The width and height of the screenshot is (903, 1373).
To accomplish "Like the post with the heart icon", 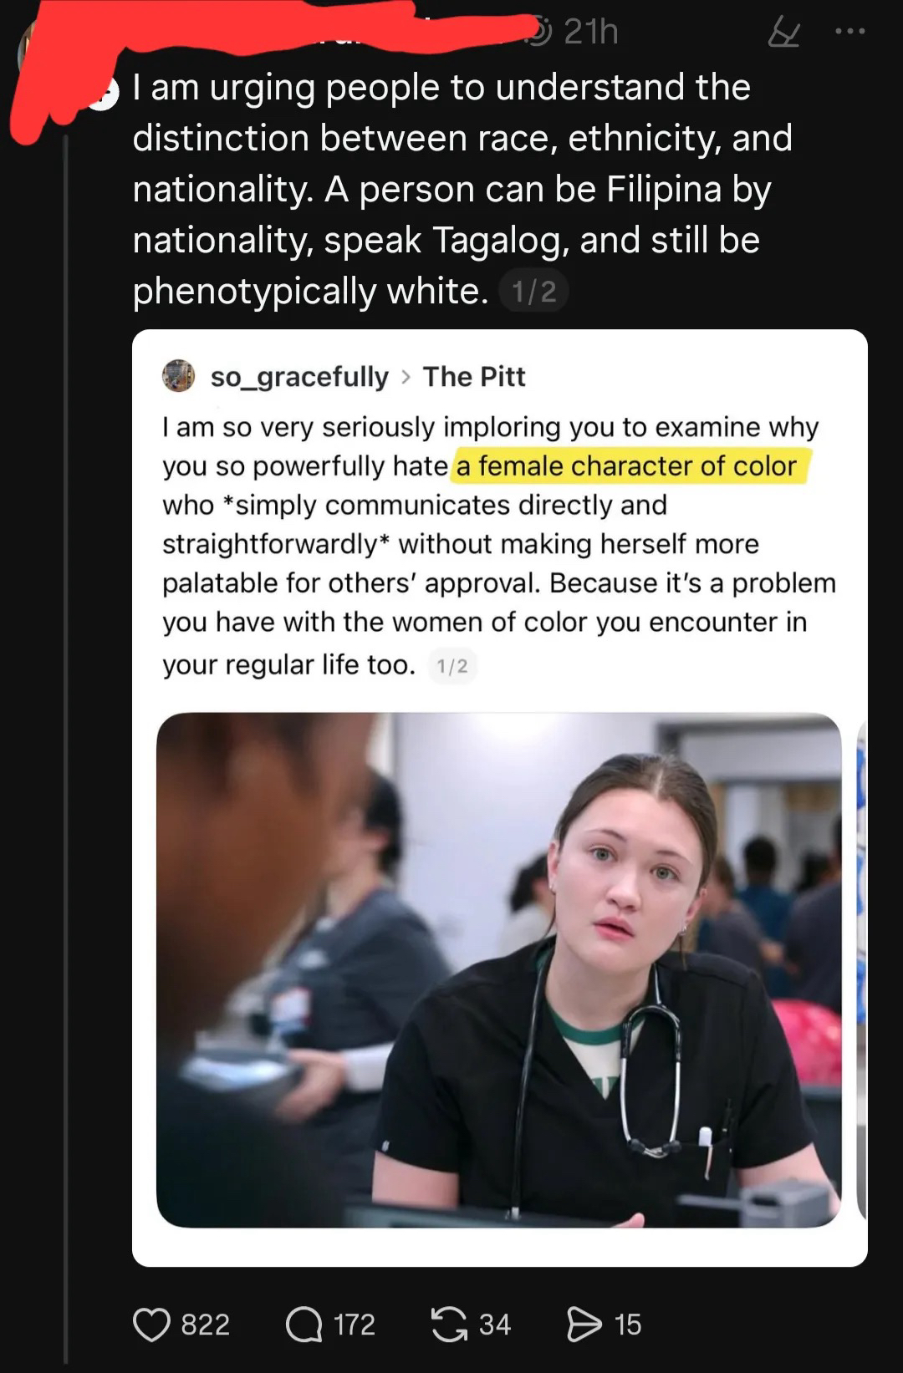I will (x=151, y=1325).
